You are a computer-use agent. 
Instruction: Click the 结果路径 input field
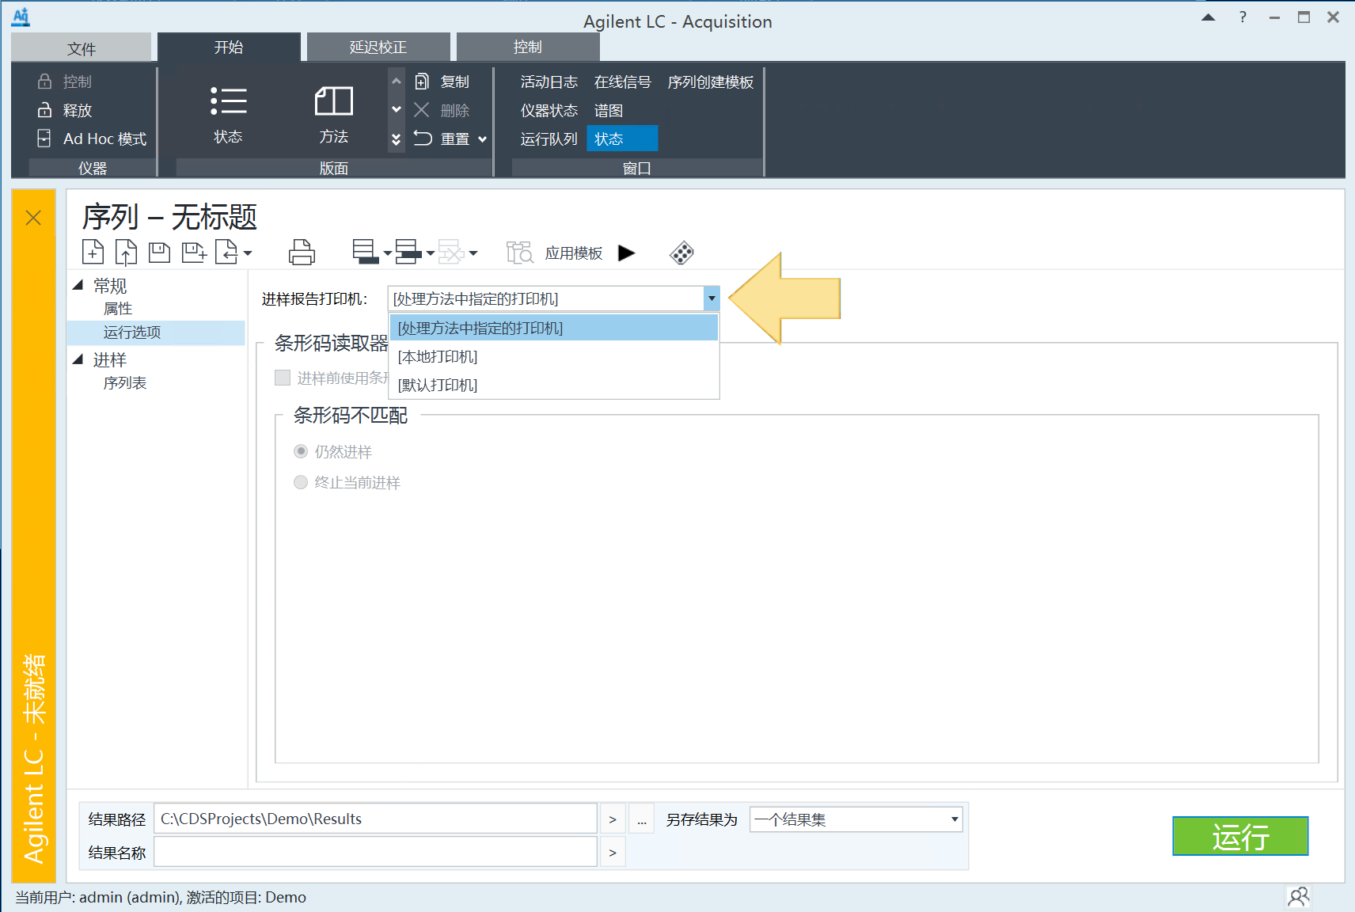(x=375, y=819)
